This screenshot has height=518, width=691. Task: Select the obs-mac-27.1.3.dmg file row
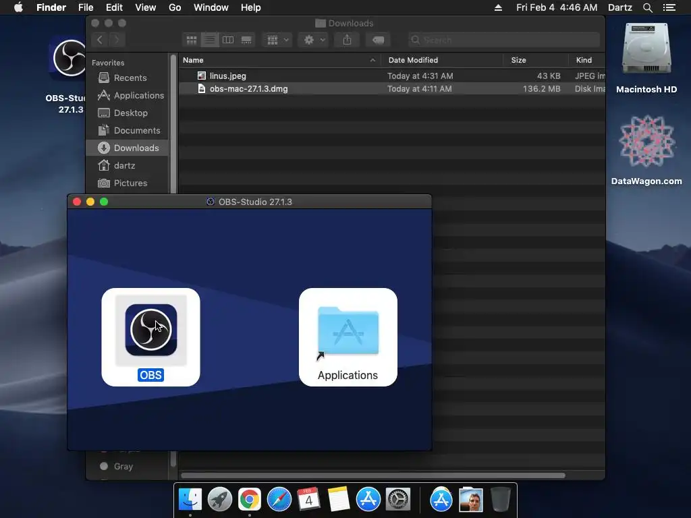coord(392,88)
